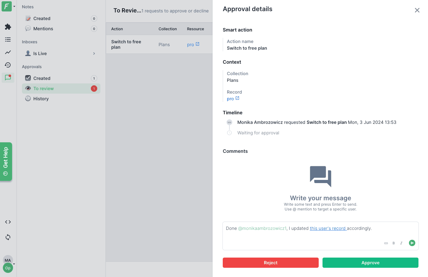The image size is (428, 277).
Task: Toggle the layout editor code icon
Action: [x=8, y=222]
